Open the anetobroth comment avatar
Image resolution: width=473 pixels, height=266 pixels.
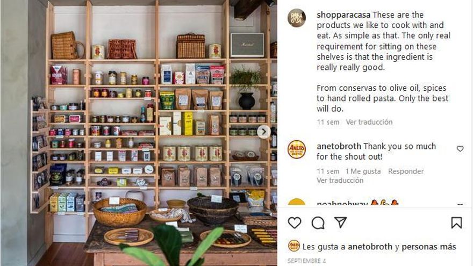click(297, 149)
